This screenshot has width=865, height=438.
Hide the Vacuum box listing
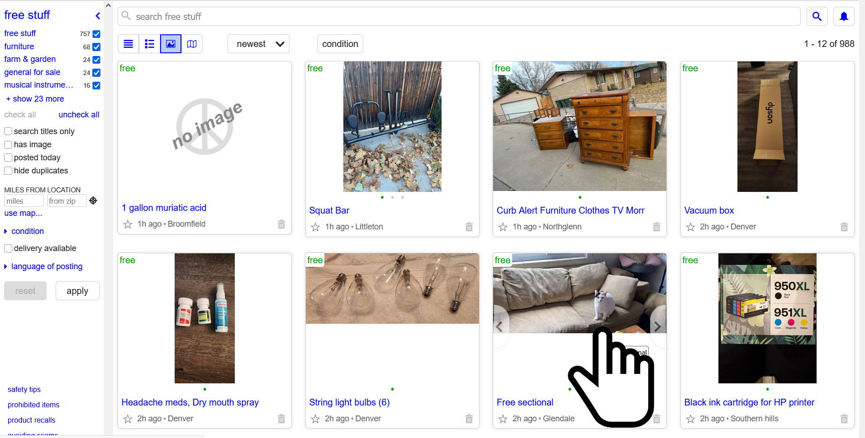(x=844, y=227)
